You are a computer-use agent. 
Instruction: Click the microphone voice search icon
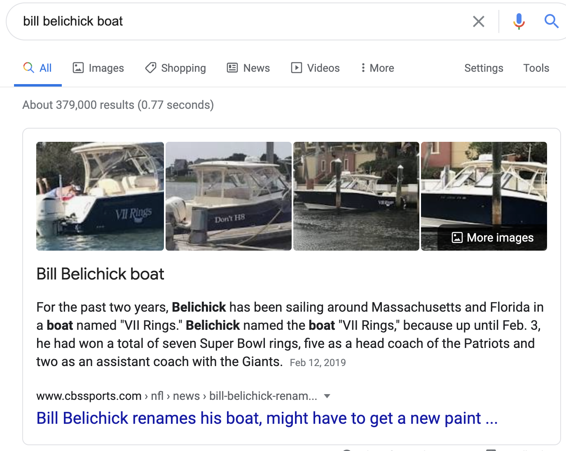click(x=519, y=21)
